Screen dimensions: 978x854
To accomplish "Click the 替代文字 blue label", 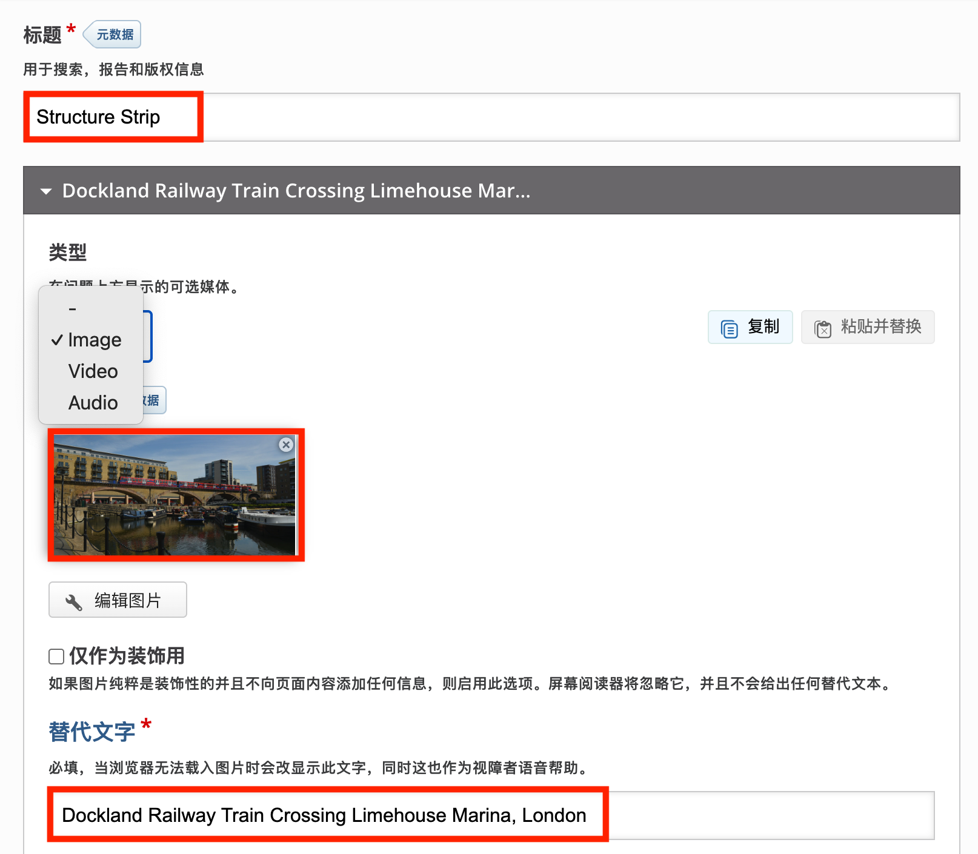I will (x=91, y=731).
